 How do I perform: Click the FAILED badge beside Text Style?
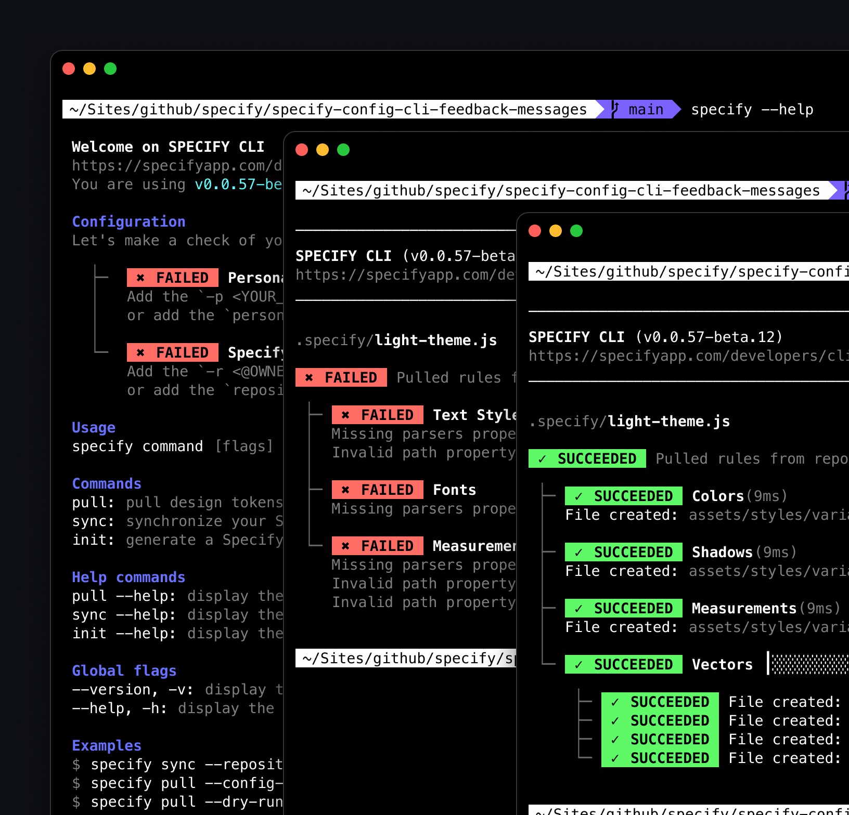click(378, 415)
